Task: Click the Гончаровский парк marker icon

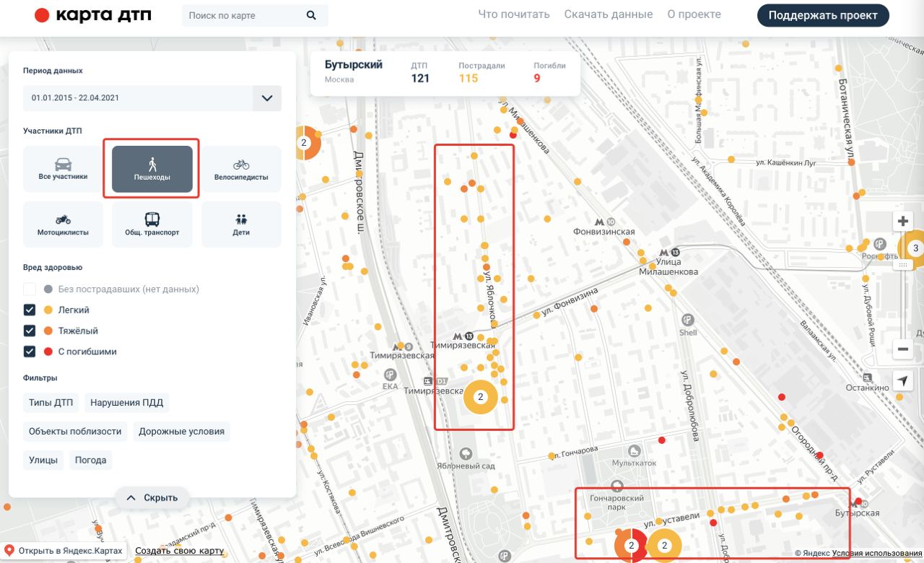Action: pyautogui.click(x=617, y=486)
